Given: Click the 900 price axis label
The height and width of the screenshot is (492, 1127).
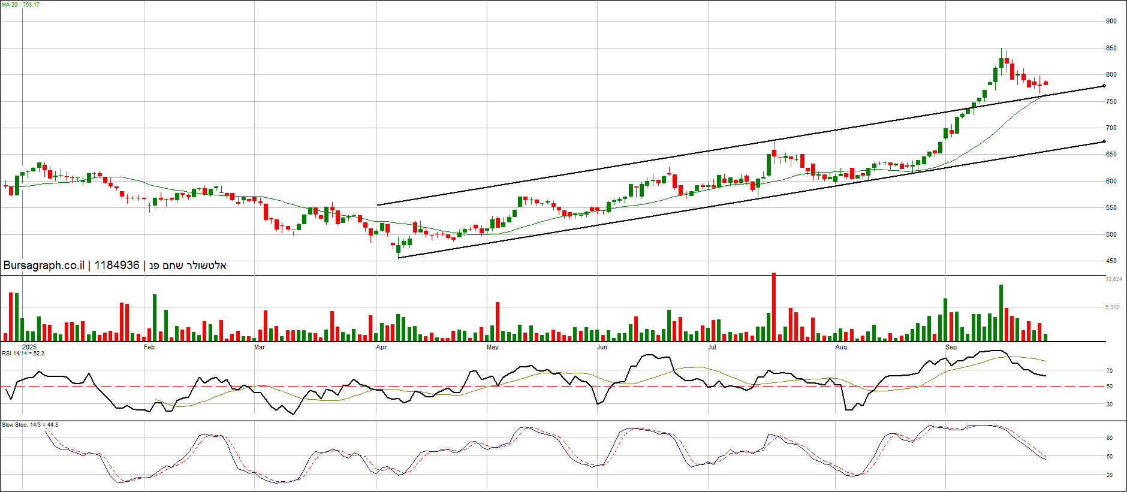Looking at the screenshot, I should click(1111, 21).
